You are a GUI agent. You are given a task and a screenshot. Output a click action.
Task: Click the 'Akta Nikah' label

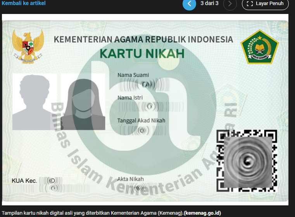click(131, 179)
